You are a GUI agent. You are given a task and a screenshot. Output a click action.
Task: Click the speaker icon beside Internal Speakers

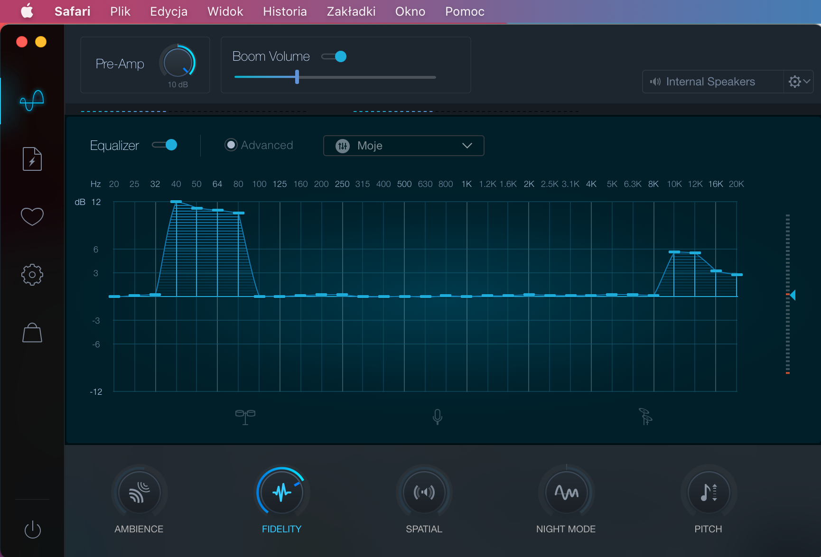click(x=655, y=82)
